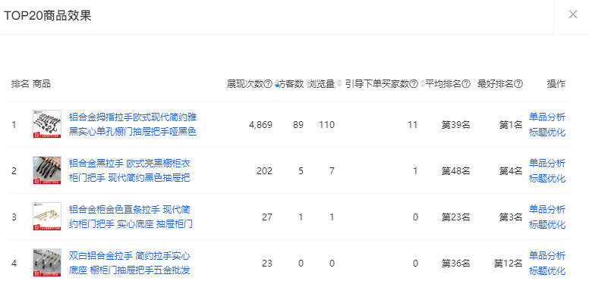589x284 pixels.
Task: Sort by 展现次数 column header
Action: point(245,84)
